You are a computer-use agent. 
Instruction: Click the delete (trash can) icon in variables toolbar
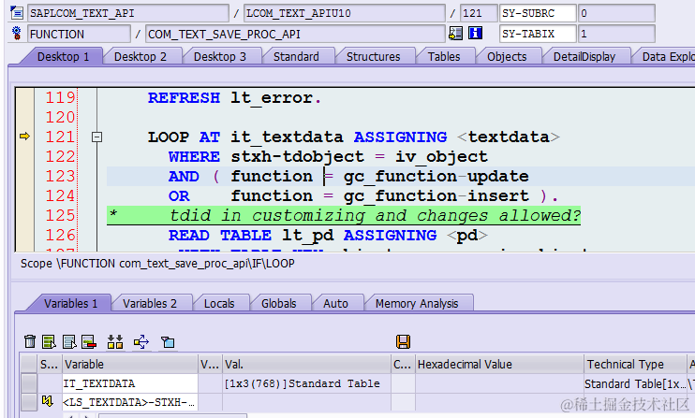[30, 341]
